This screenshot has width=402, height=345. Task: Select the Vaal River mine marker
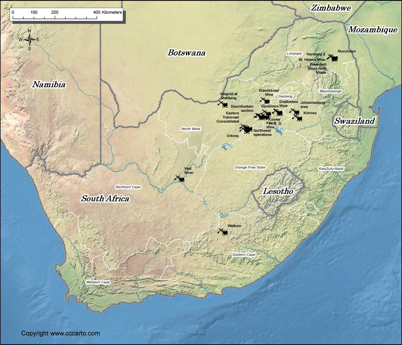pyautogui.click(x=180, y=179)
